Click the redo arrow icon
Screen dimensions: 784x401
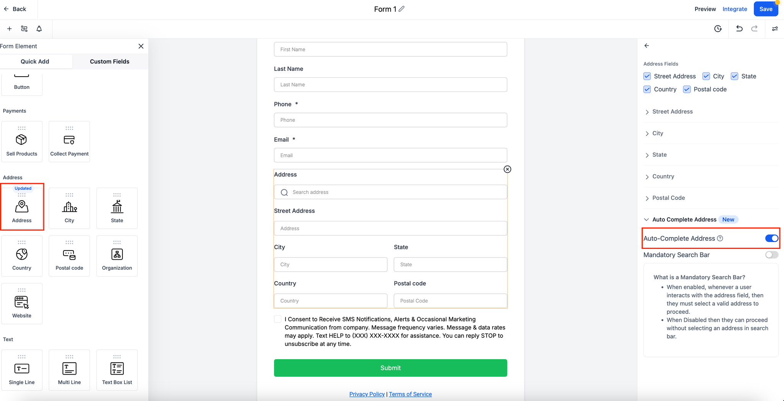click(x=755, y=29)
